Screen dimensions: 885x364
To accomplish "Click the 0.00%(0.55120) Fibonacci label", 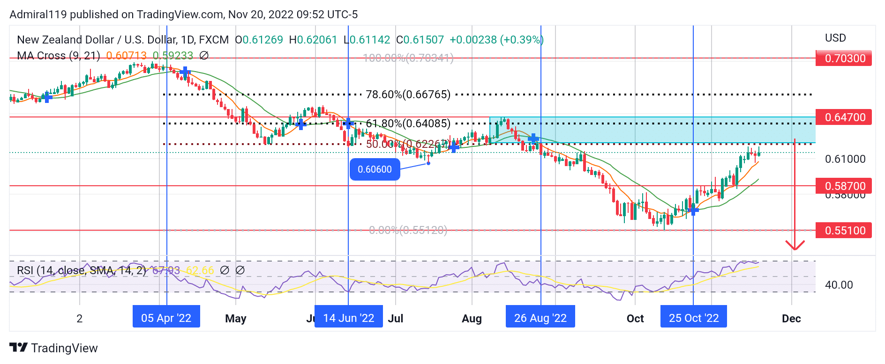I will (408, 230).
